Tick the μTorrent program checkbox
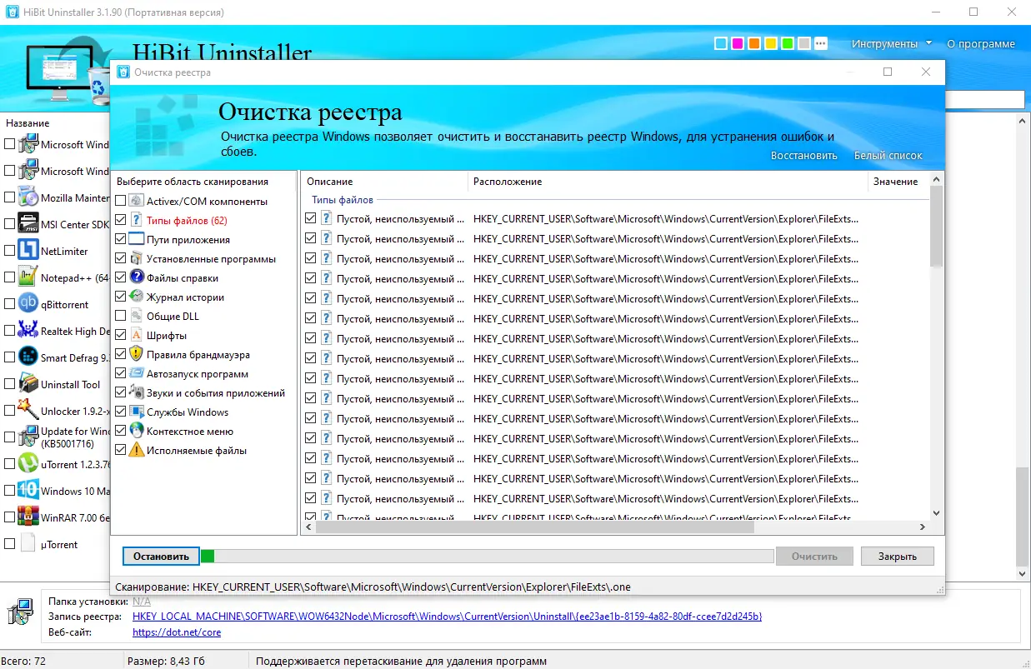Screen dimensions: 1031x669 (x=9, y=544)
